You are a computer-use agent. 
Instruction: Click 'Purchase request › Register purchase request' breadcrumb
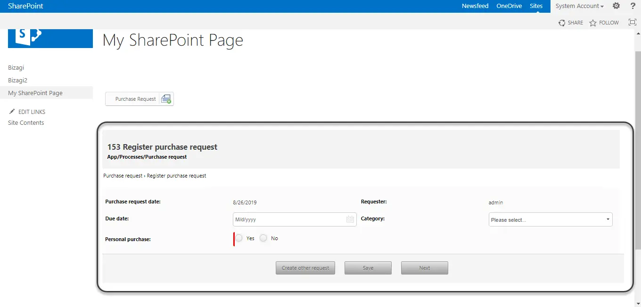[155, 176]
